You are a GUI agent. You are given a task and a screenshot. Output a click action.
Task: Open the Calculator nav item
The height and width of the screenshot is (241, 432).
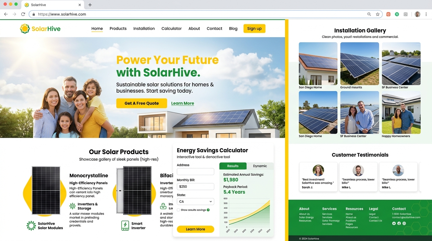pos(171,29)
